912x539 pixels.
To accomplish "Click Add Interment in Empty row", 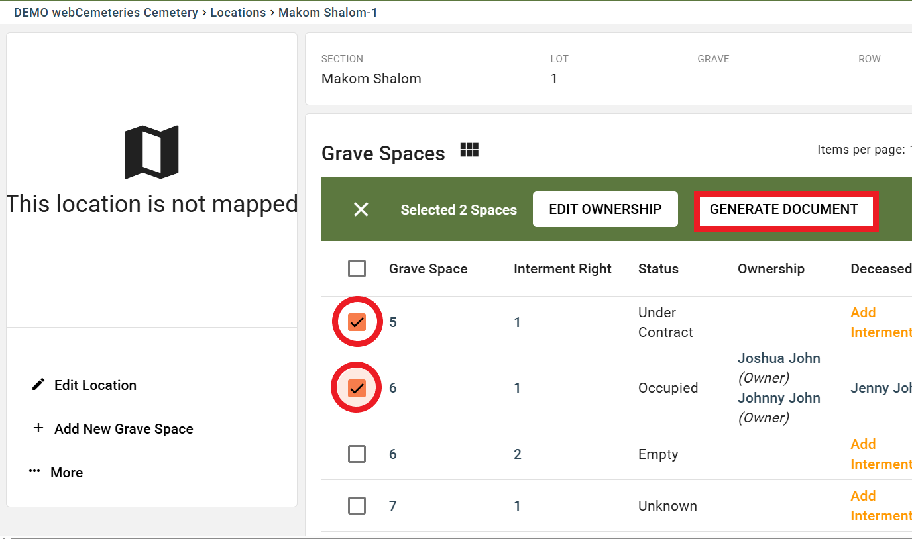I will [x=881, y=454].
